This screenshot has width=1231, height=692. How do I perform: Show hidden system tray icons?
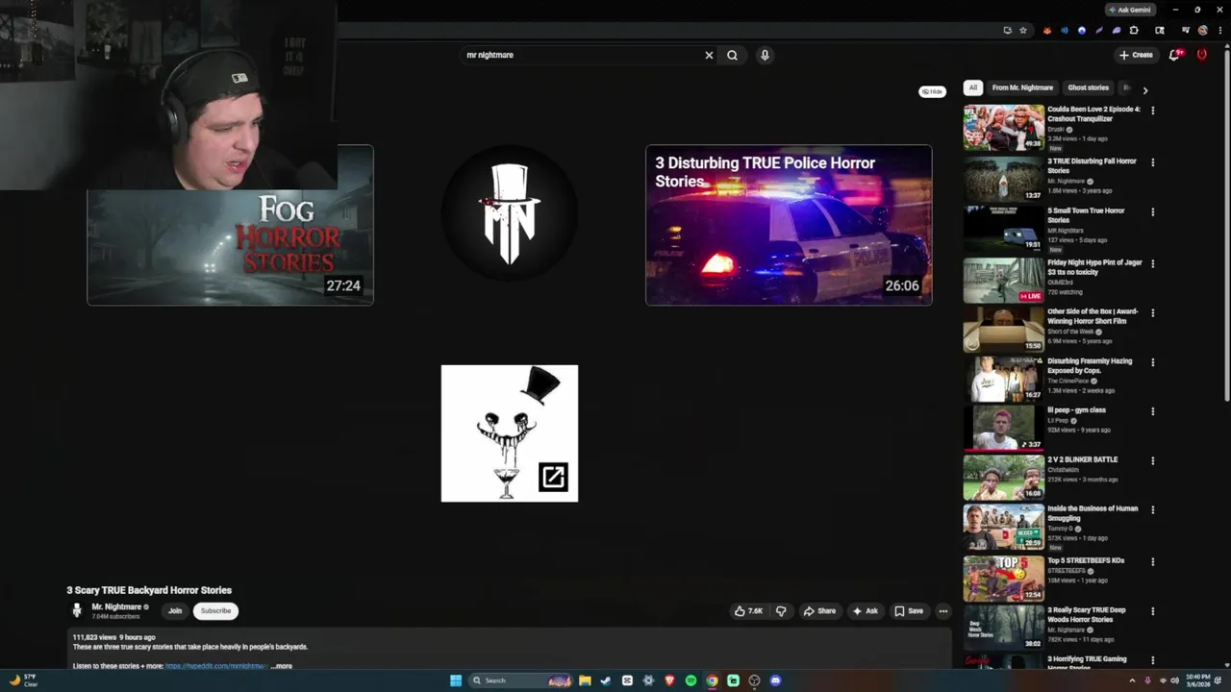coord(1132,680)
